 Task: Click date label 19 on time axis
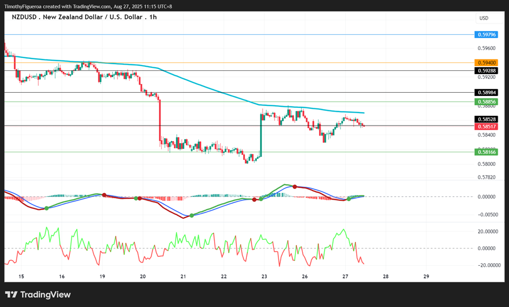pos(102,277)
